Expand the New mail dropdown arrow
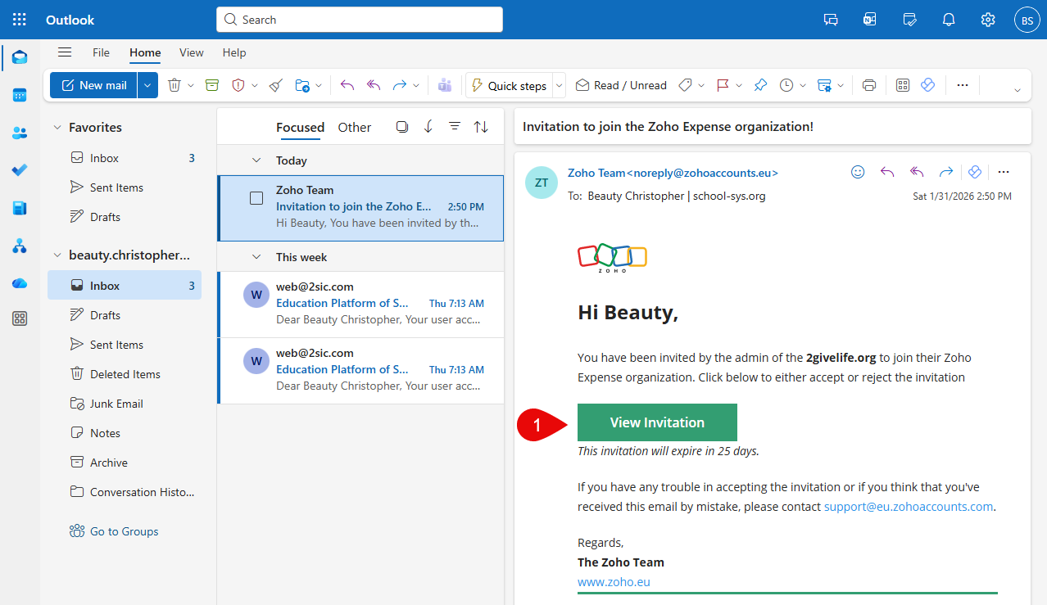The width and height of the screenshot is (1047, 605). coord(147,85)
